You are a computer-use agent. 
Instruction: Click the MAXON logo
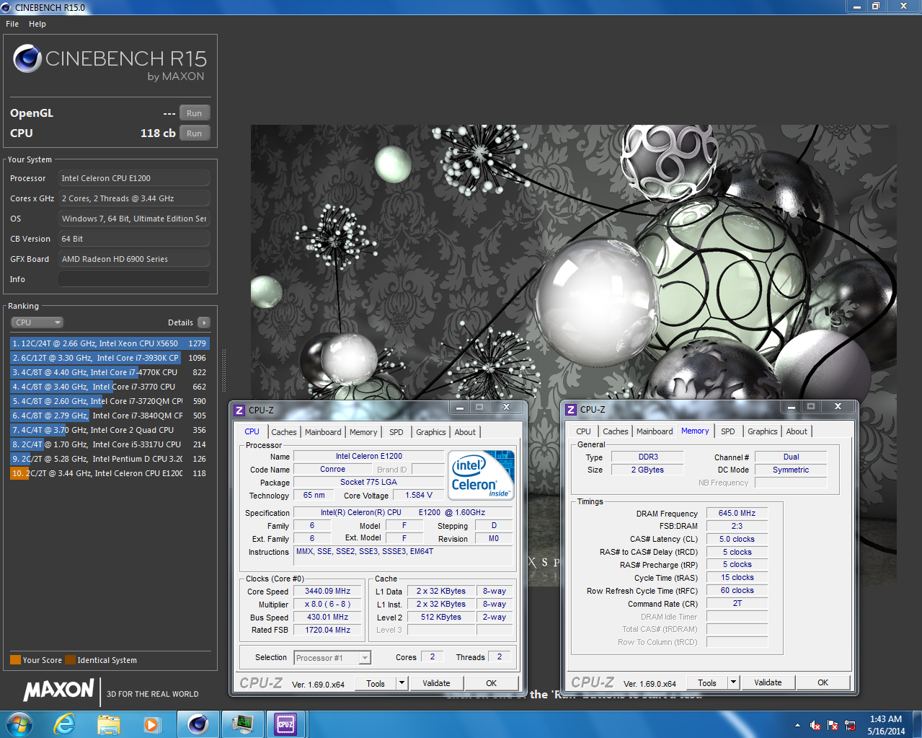coord(59,690)
